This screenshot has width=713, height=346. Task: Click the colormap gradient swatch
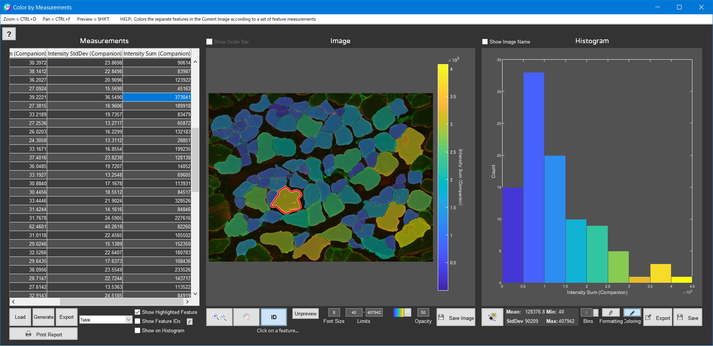[x=398, y=312]
